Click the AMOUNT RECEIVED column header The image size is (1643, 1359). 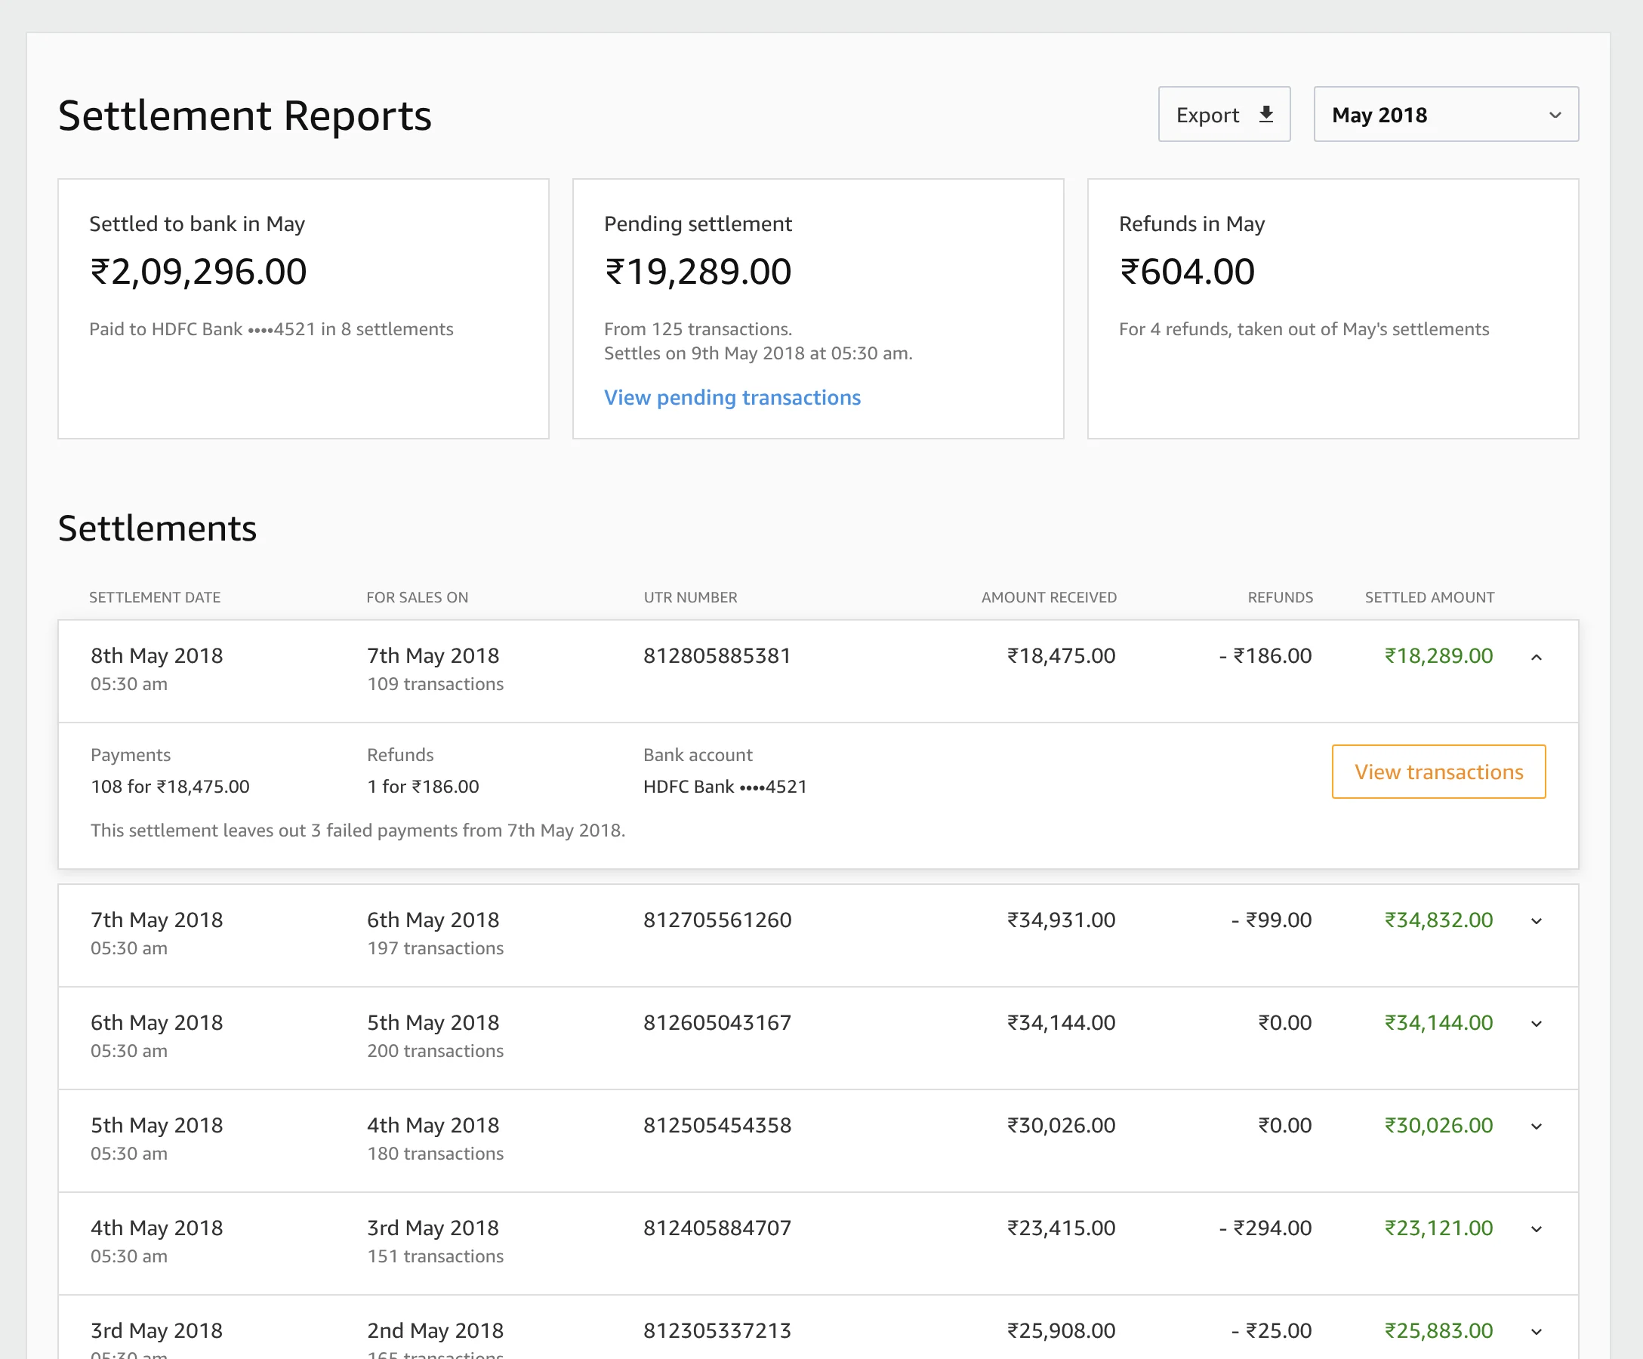pyautogui.click(x=1050, y=597)
